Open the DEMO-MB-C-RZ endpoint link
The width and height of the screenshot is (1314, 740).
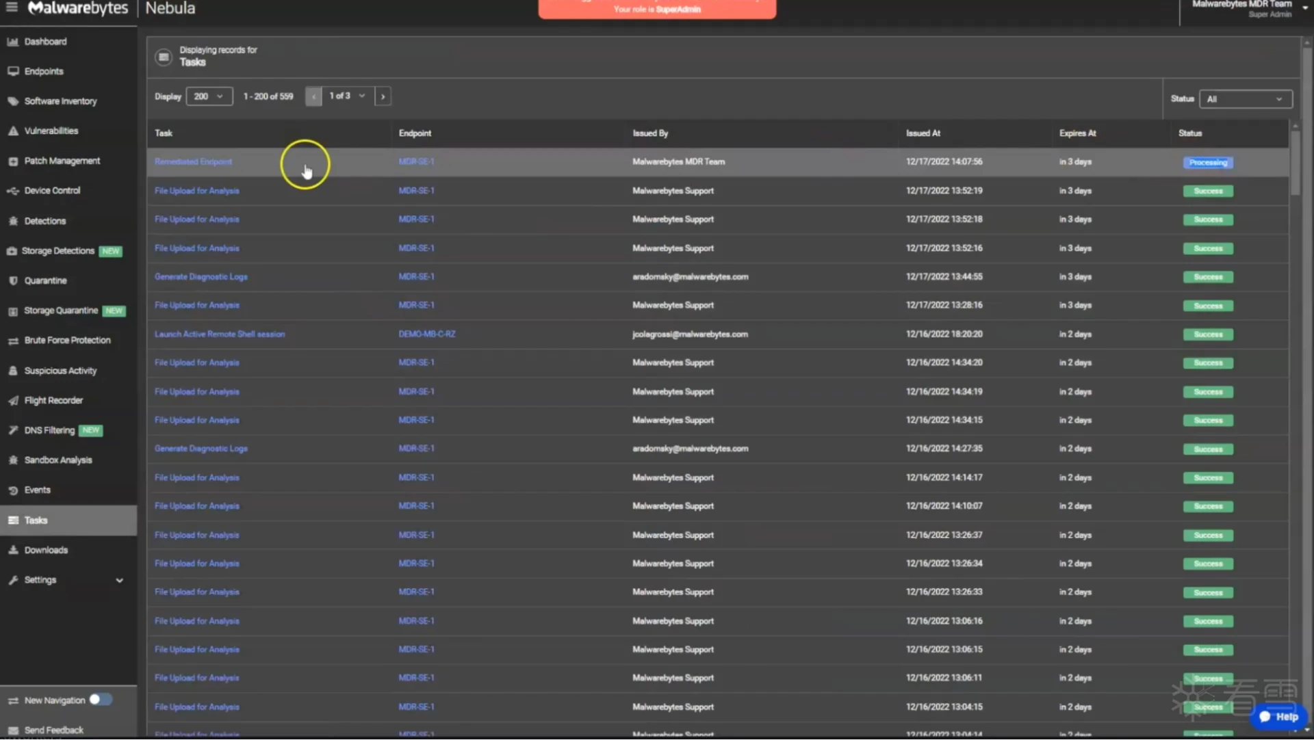tap(426, 334)
